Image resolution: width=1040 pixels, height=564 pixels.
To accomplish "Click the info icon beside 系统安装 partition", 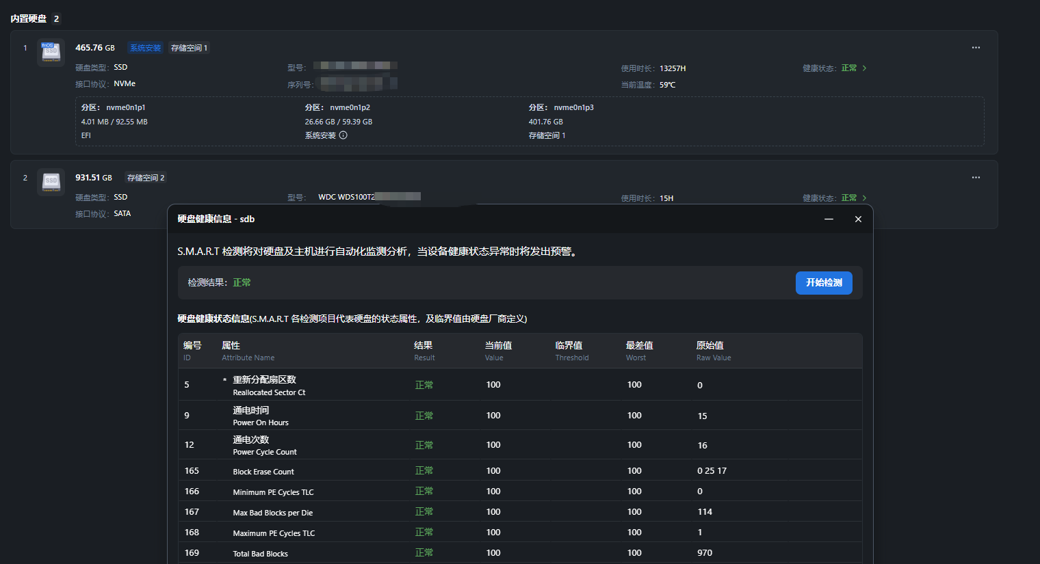I will click(343, 135).
